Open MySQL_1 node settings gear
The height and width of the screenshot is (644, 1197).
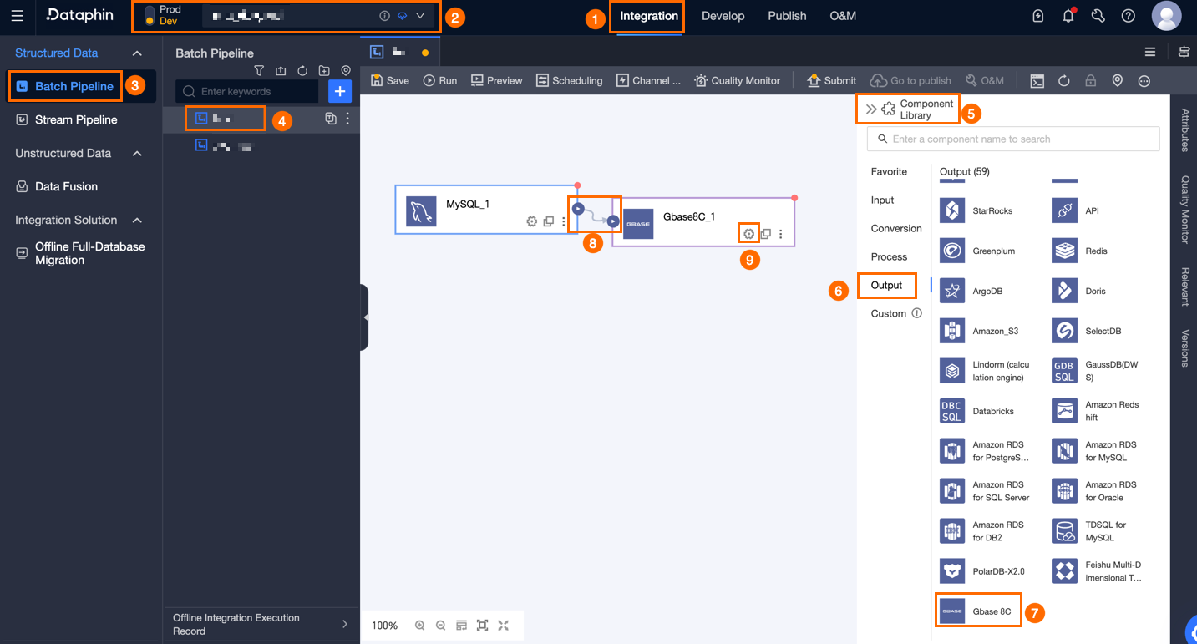click(x=531, y=221)
